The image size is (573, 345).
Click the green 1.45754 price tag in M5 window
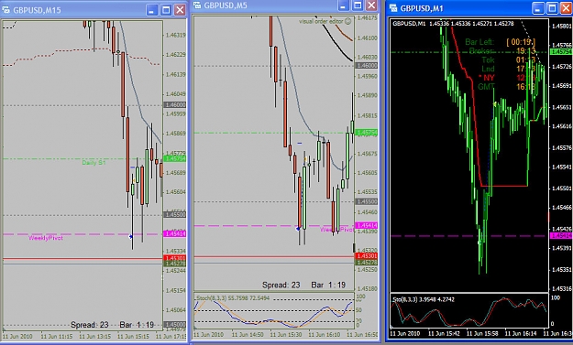pyautogui.click(x=367, y=133)
